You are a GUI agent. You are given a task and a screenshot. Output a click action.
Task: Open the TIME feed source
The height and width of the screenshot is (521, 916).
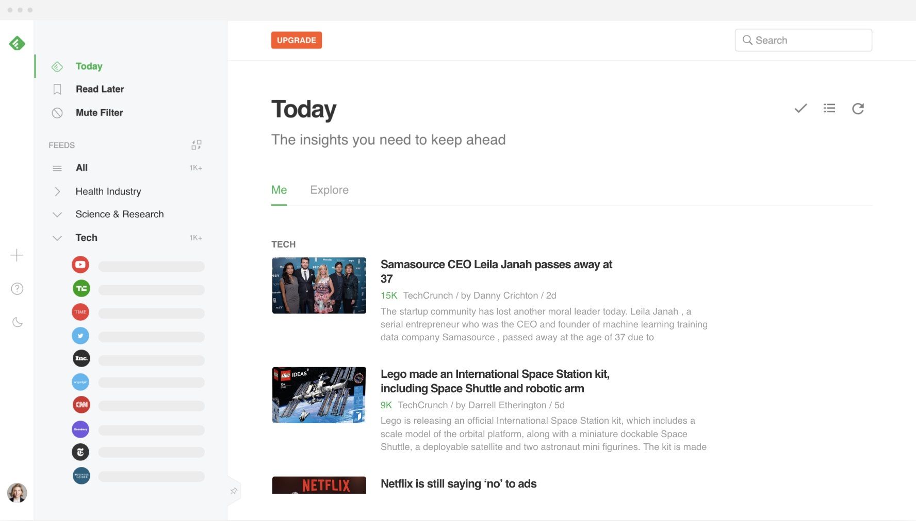click(80, 311)
